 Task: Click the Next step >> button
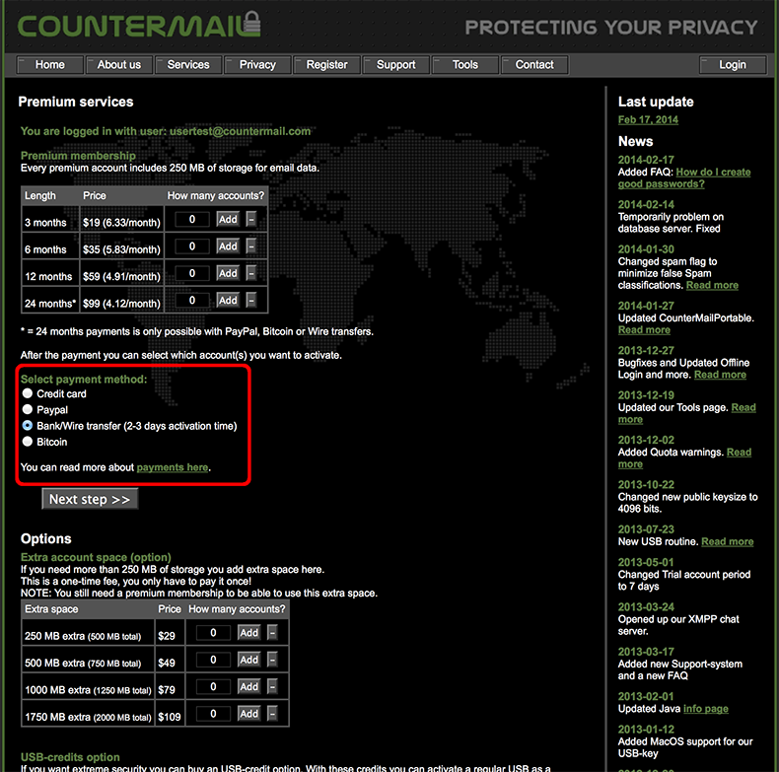click(90, 499)
